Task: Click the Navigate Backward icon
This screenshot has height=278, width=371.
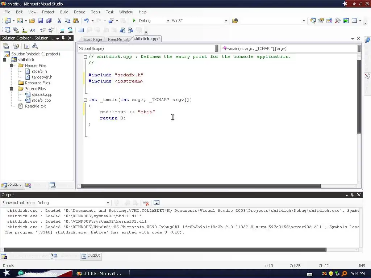Action: tap(112, 21)
